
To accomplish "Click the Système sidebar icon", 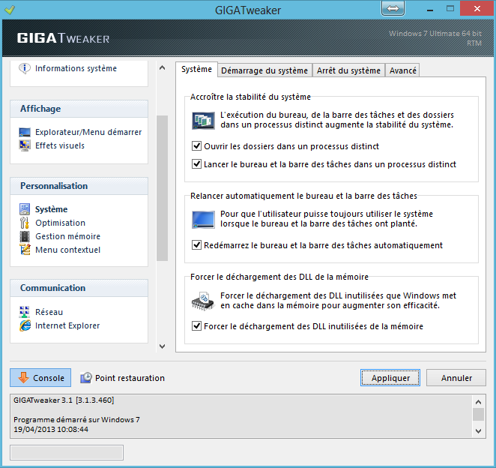I will 25,209.
